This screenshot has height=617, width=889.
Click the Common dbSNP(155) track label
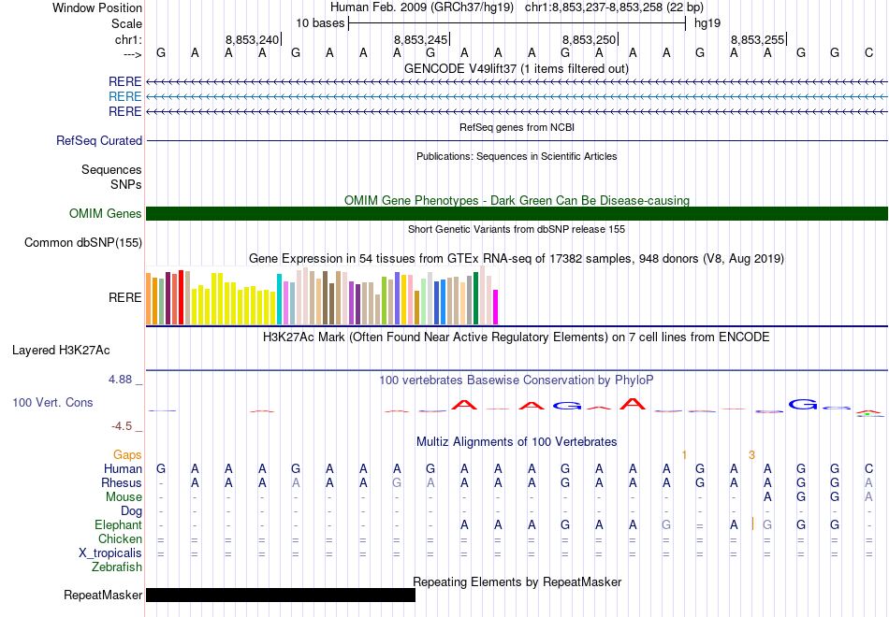[82, 242]
